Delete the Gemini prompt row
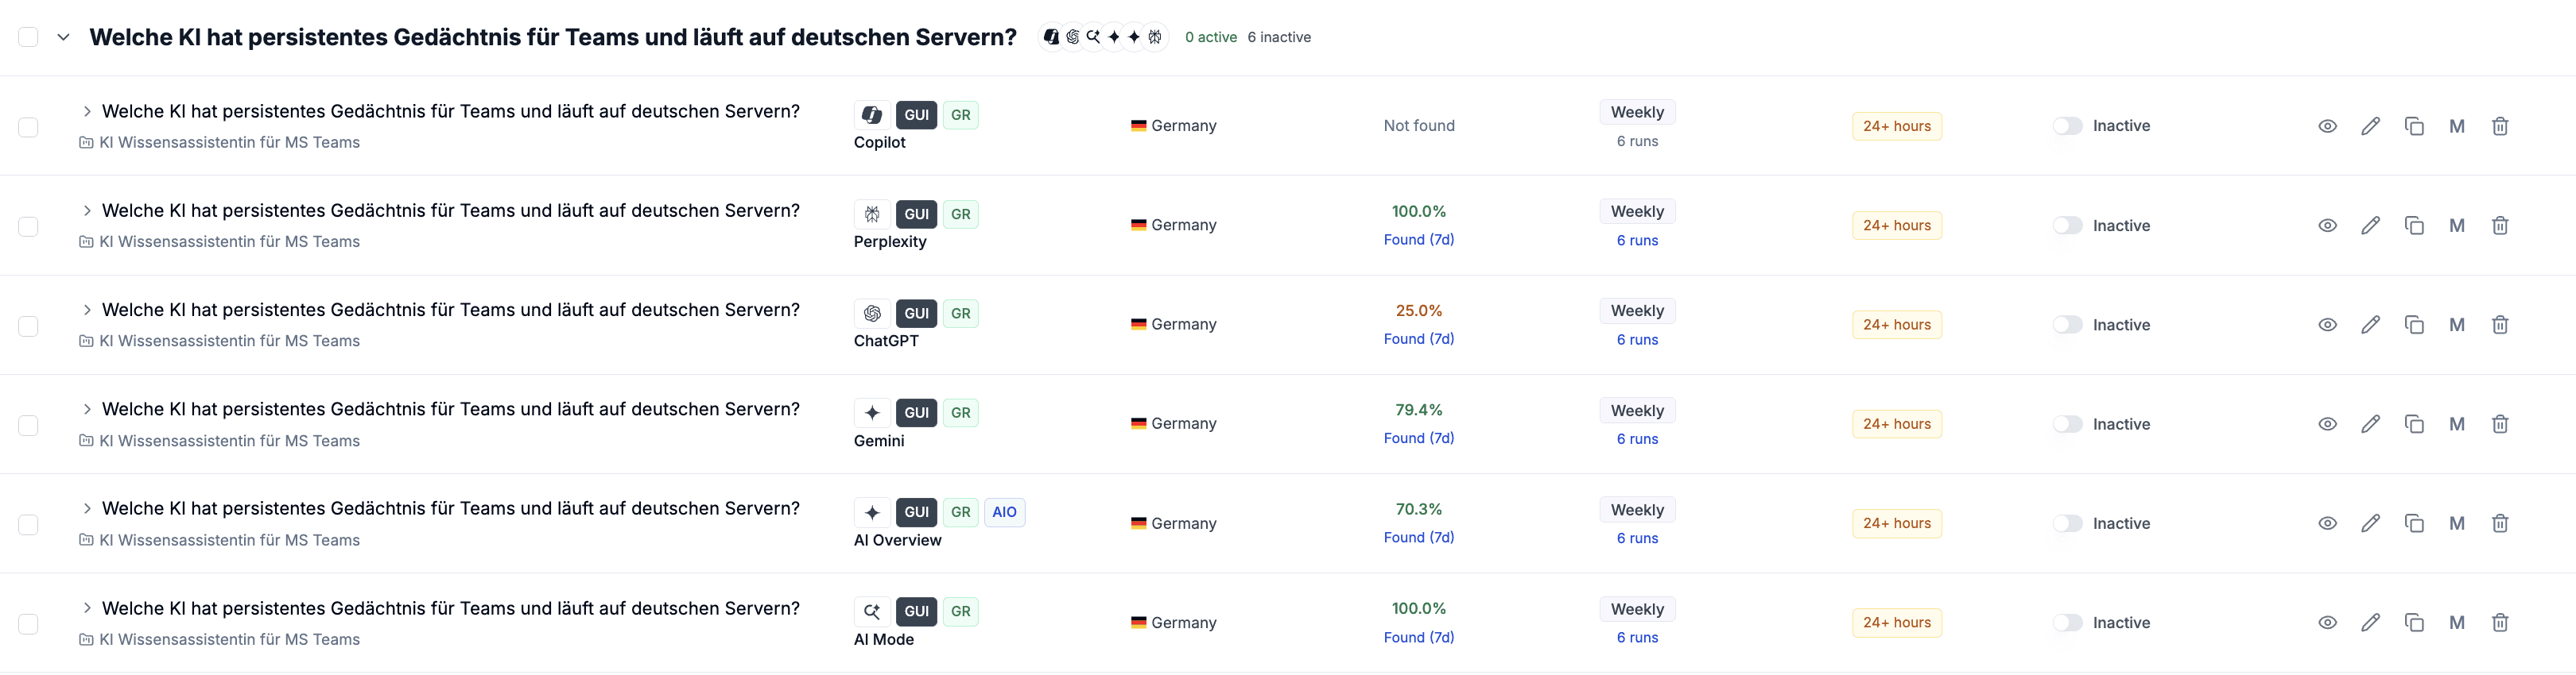This screenshot has height=675, width=2576. pos(2500,424)
